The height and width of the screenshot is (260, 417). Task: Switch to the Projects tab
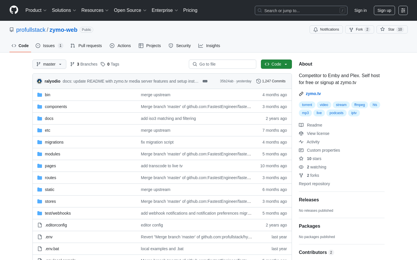click(x=150, y=46)
